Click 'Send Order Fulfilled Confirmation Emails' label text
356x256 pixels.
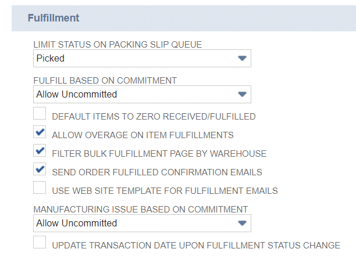click(157, 172)
